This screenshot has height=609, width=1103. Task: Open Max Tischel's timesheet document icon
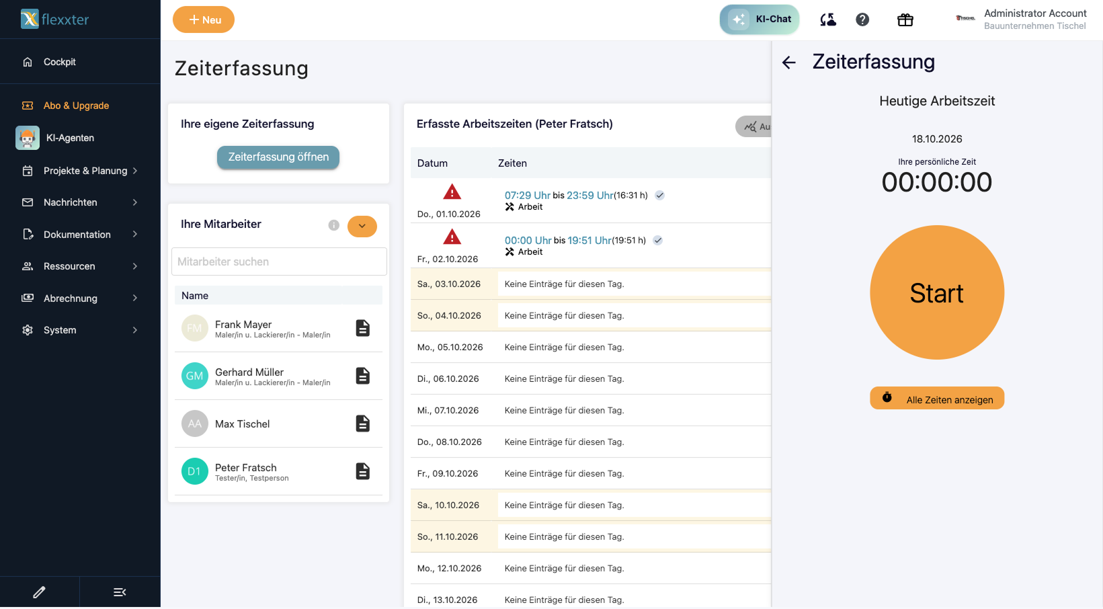point(363,423)
